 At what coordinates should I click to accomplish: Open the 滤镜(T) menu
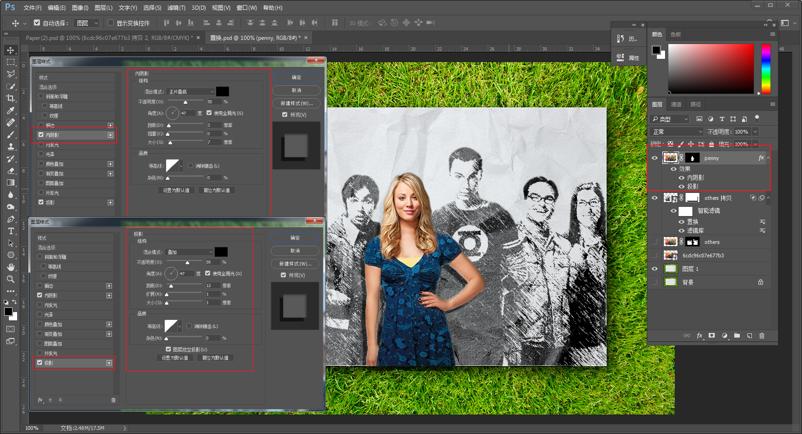(176, 8)
